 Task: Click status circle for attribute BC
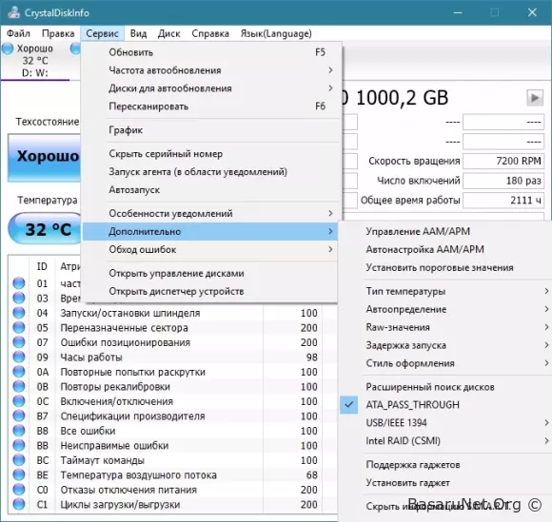[x=19, y=460]
